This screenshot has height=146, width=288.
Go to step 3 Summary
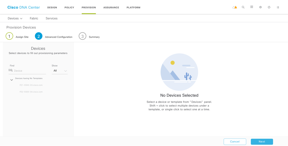[89, 36]
